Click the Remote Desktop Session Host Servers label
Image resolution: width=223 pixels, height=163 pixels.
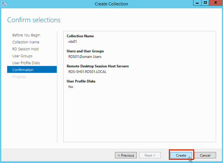98,66
